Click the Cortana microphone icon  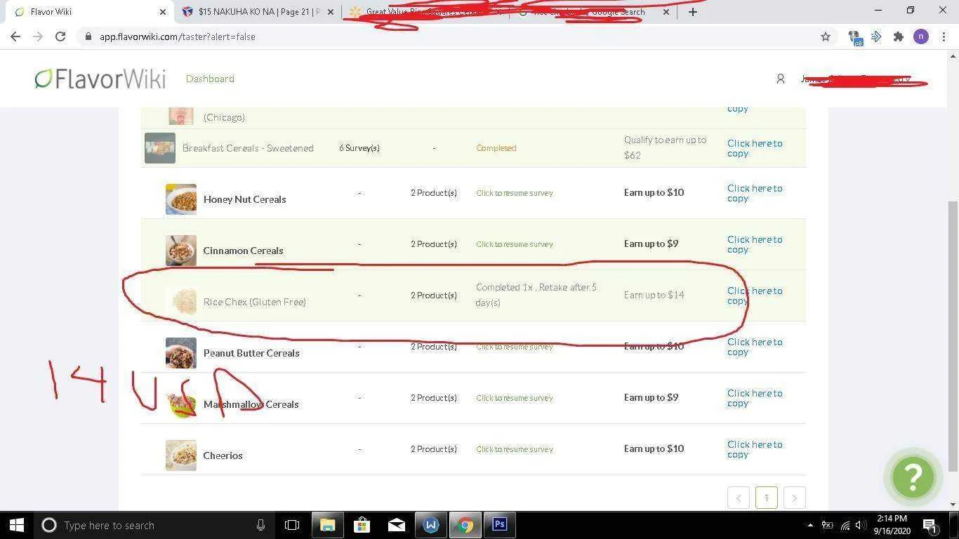(260, 525)
